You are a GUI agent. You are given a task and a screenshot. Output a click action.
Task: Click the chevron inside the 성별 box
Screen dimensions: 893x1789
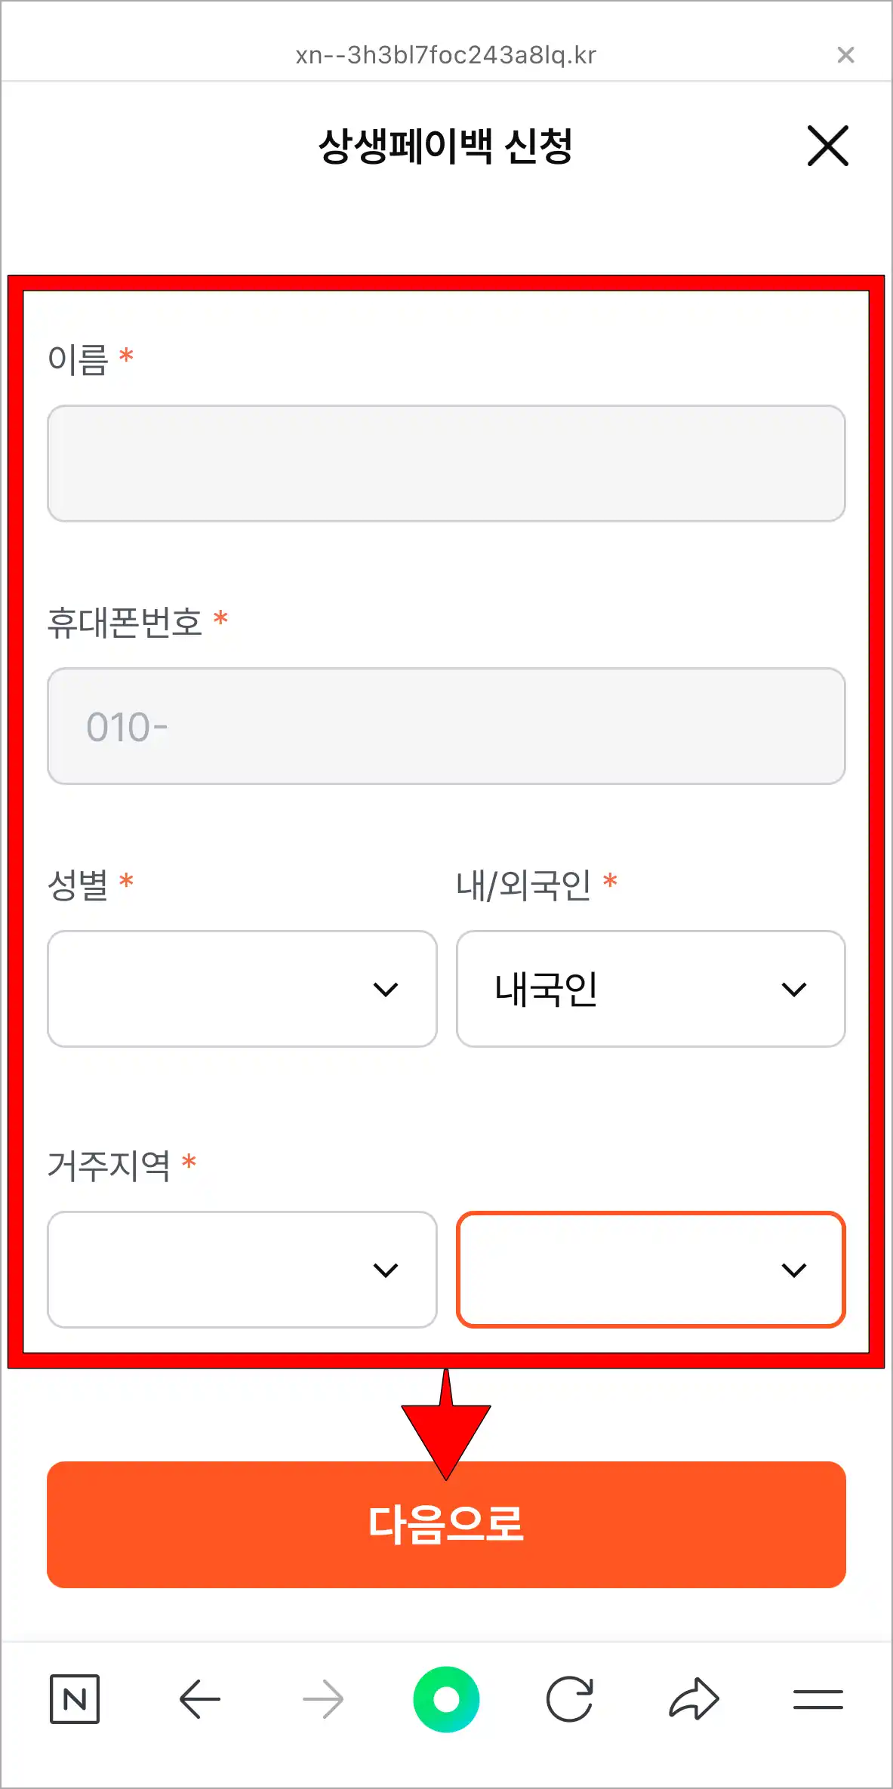click(387, 989)
